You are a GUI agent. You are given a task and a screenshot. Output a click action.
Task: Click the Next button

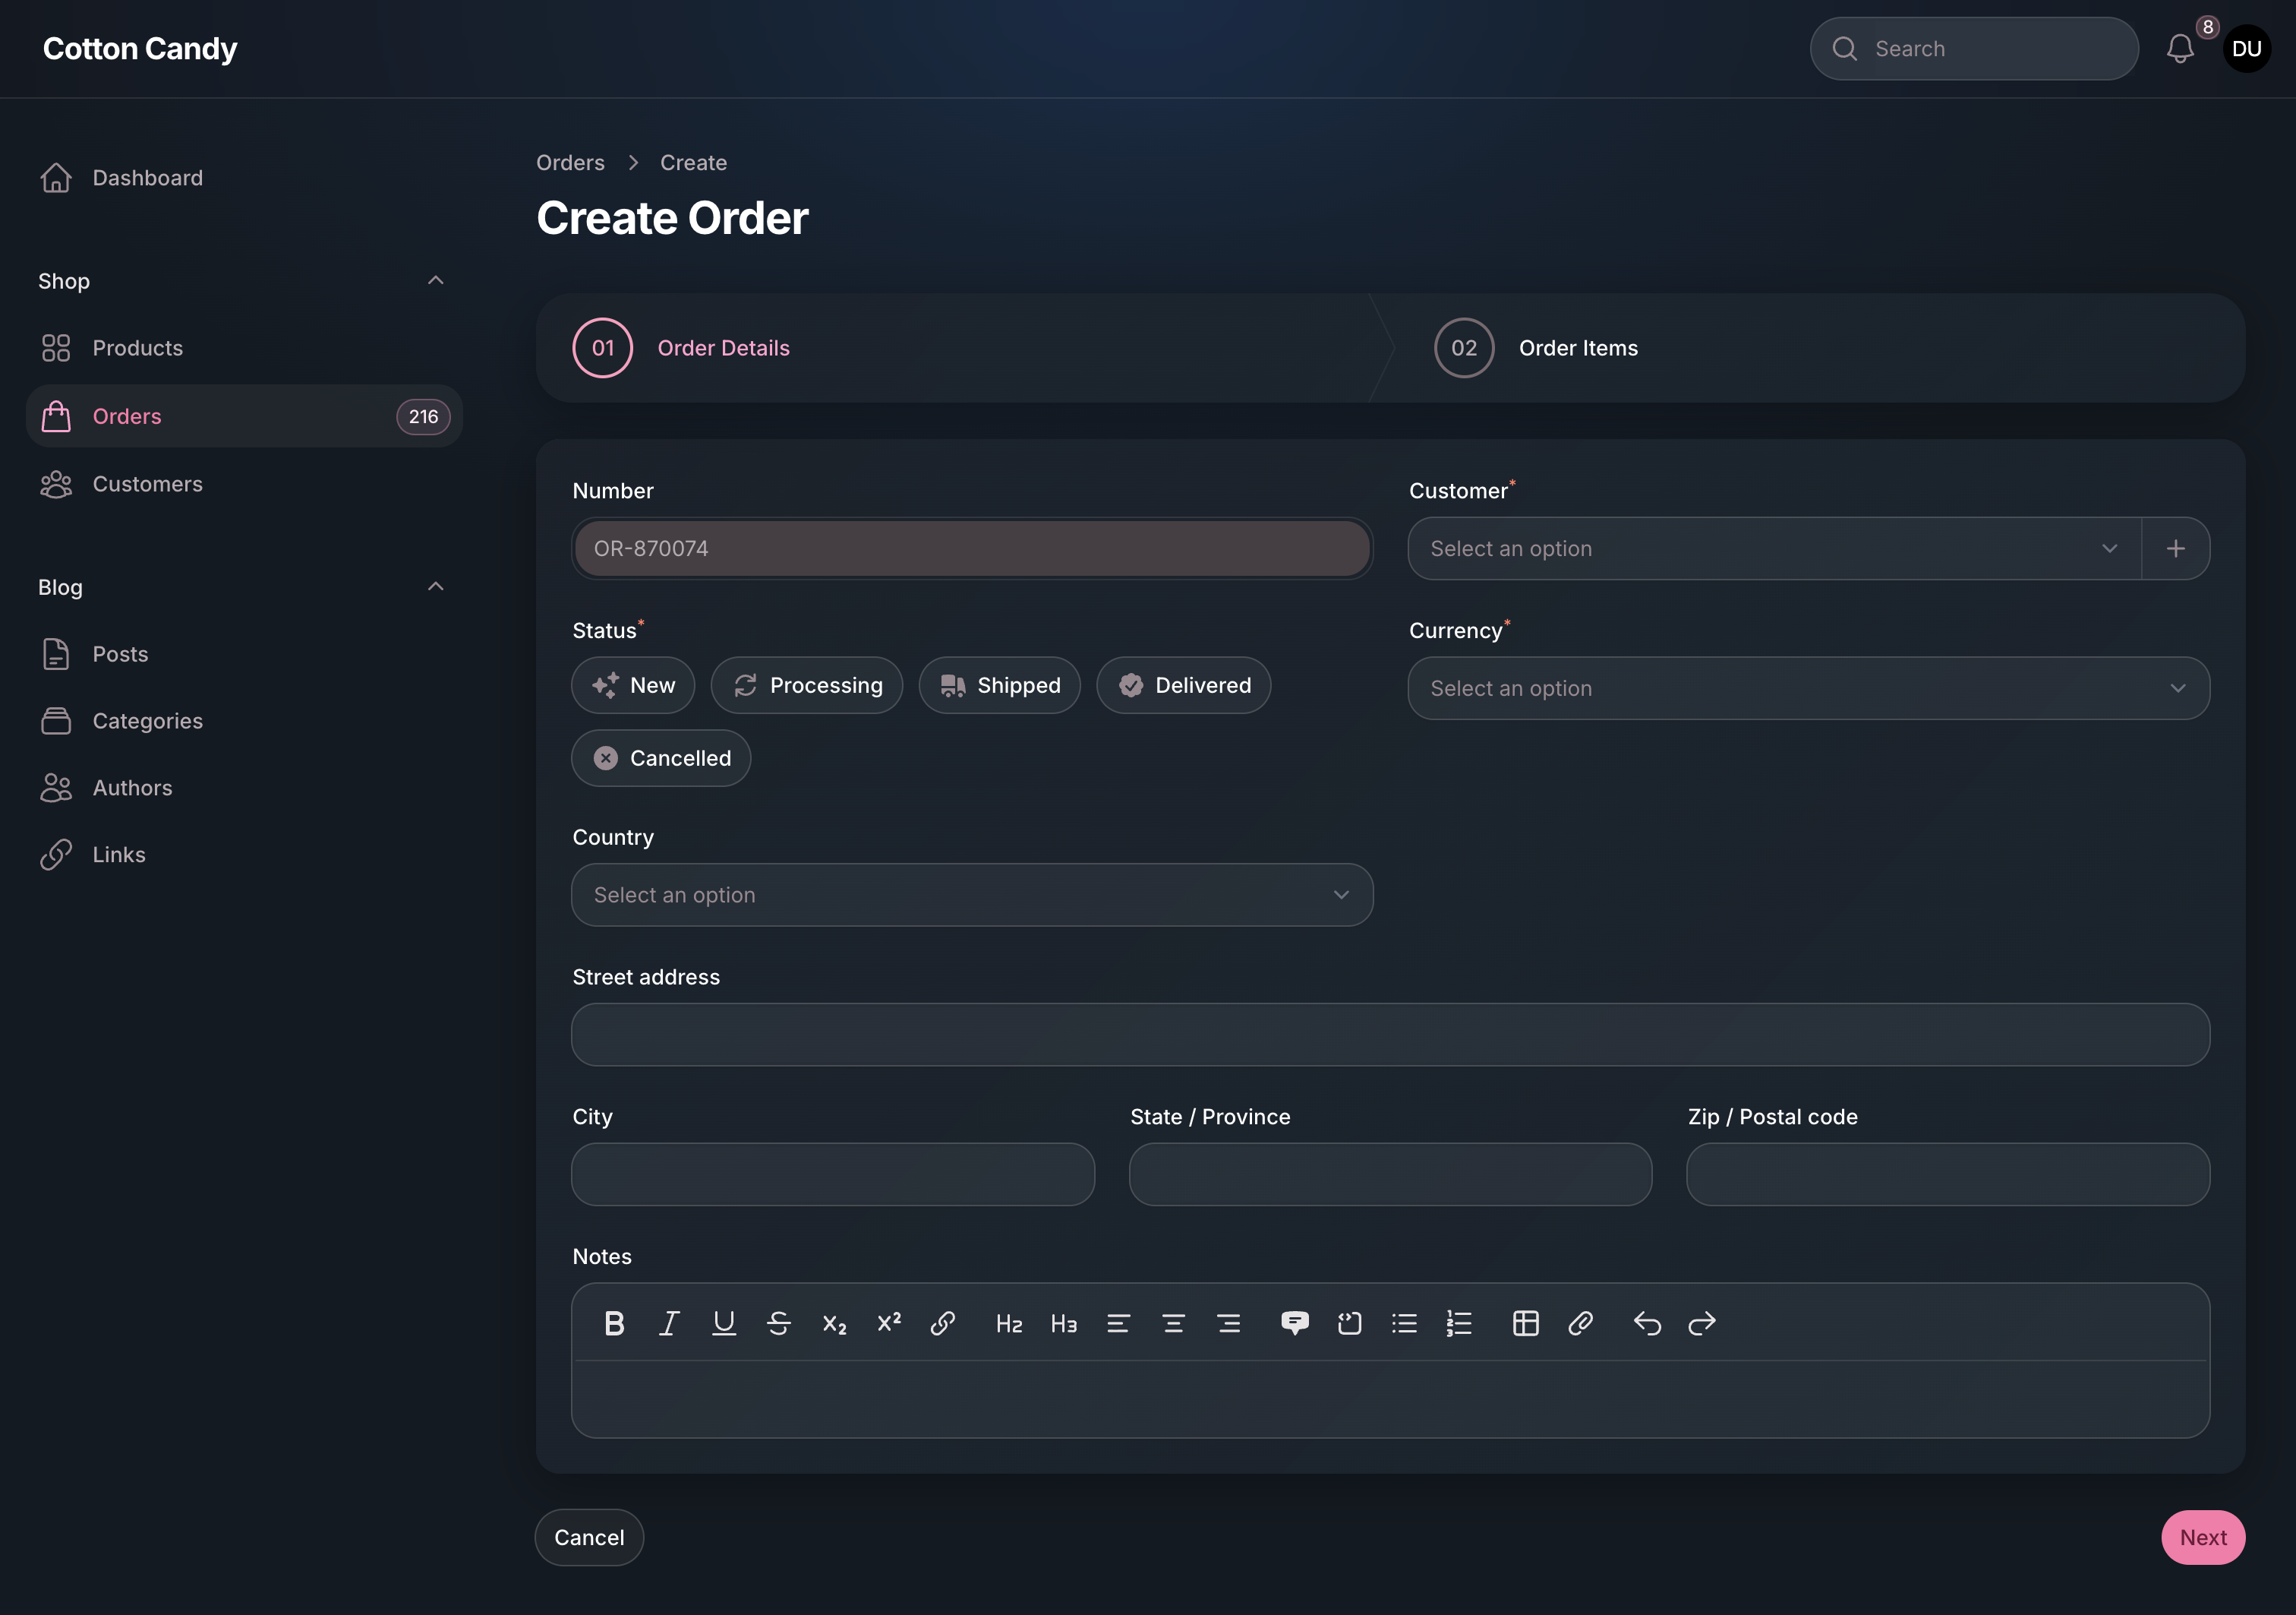pyautogui.click(x=2203, y=1537)
